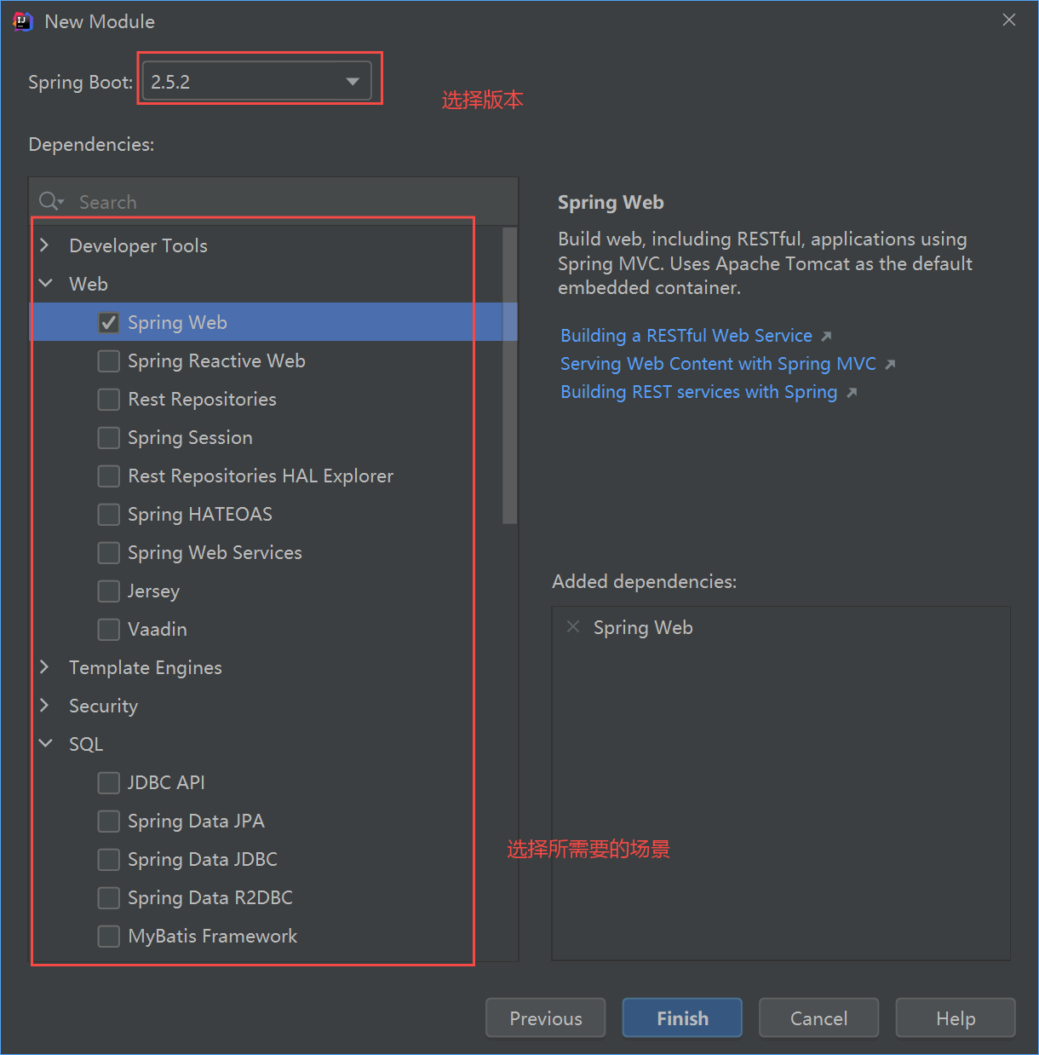The height and width of the screenshot is (1055, 1039).
Task: Enable the Jersey checkbox
Action: coord(108,591)
